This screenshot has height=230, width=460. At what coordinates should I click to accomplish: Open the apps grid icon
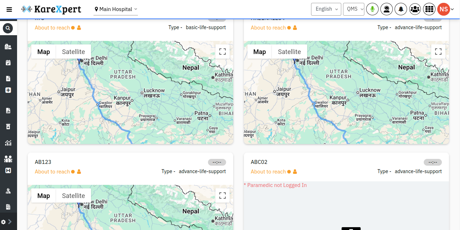point(429,9)
